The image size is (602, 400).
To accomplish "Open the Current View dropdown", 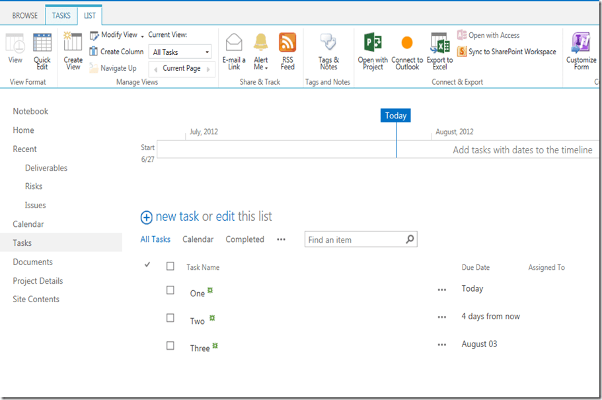I will point(180,52).
